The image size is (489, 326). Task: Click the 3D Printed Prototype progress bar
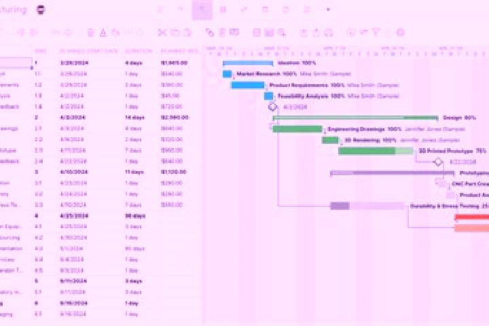click(376, 151)
